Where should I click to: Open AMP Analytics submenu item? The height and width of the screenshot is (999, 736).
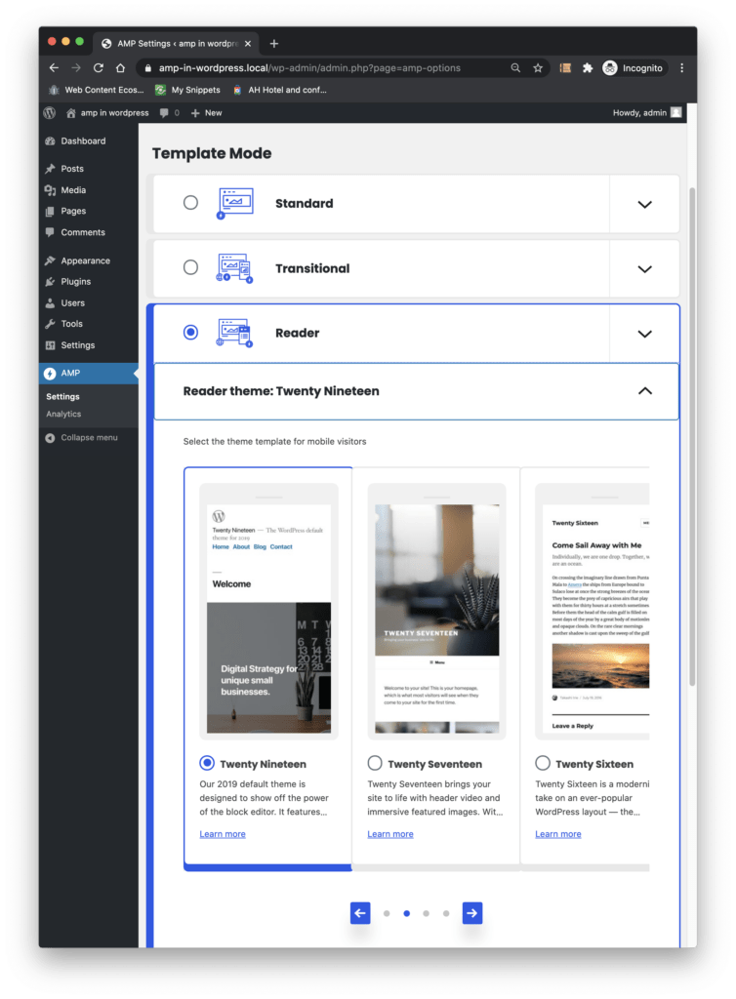point(63,414)
